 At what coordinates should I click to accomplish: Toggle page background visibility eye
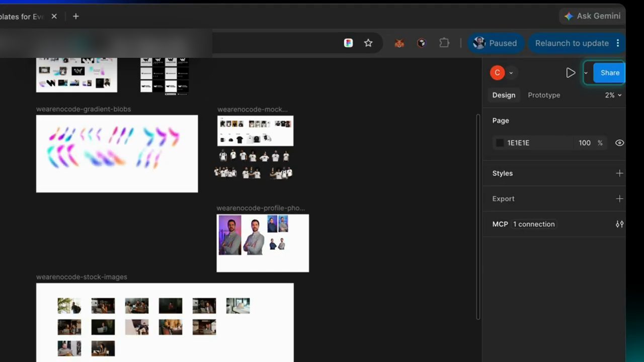619,143
